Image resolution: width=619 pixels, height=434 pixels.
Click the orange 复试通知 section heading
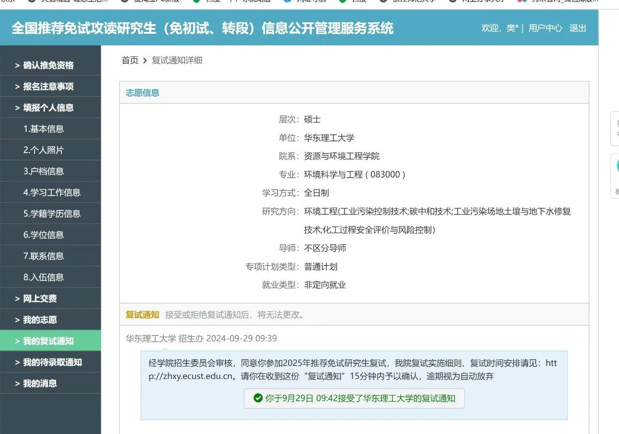coord(143,315)
